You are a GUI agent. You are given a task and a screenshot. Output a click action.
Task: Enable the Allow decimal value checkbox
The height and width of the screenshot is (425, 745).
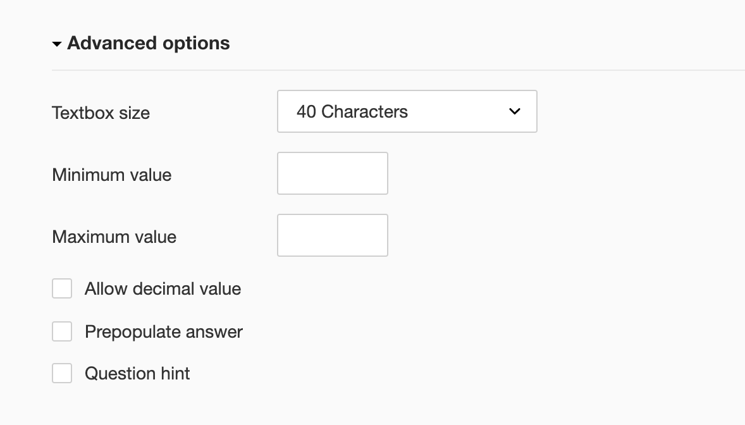tap(62, 289)
